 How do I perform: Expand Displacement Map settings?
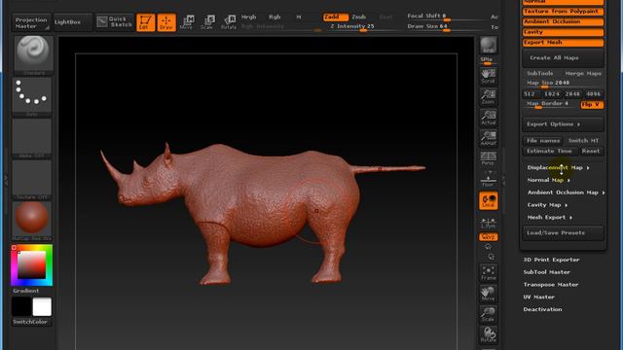tap(558, 168)
